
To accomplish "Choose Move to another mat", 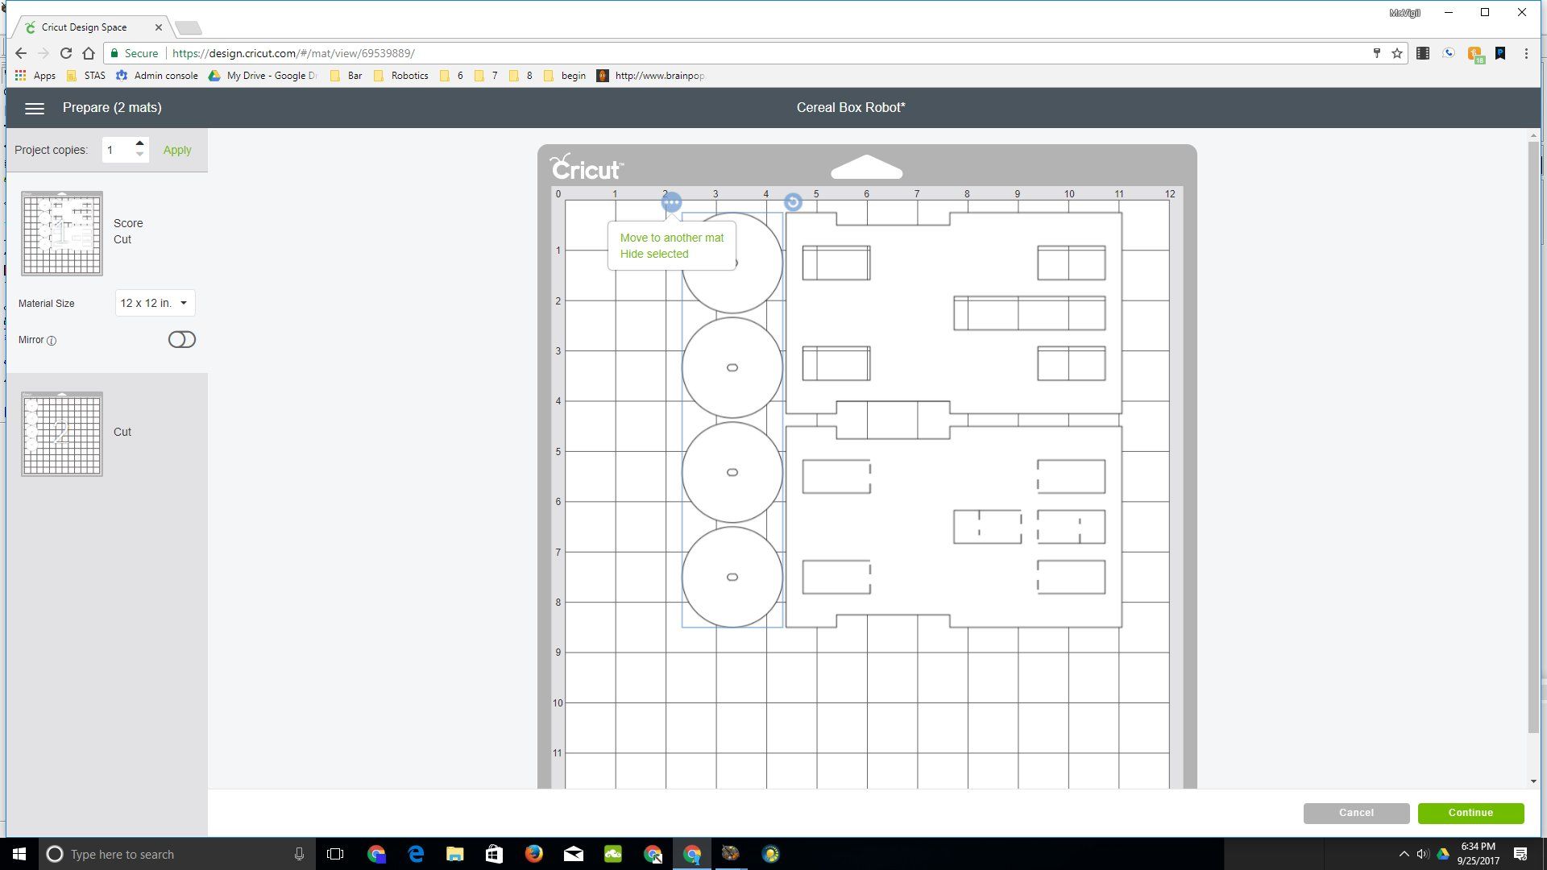I will click(671, 238).
